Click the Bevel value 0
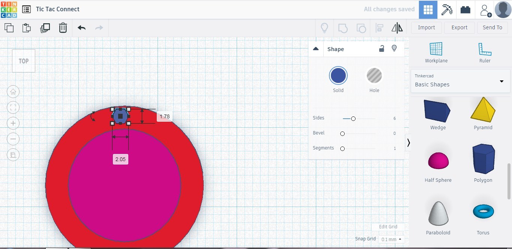This screenshot has width=512, height=249. coord(395,133)
